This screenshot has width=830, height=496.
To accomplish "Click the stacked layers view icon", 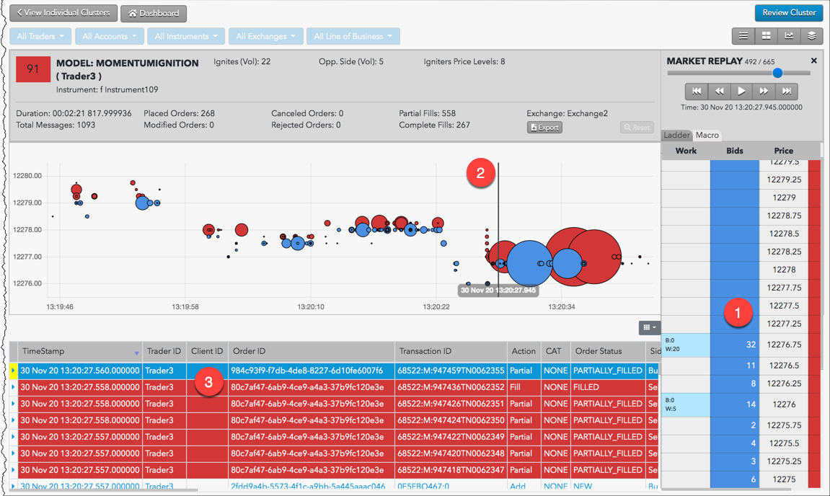I will 811,36.
